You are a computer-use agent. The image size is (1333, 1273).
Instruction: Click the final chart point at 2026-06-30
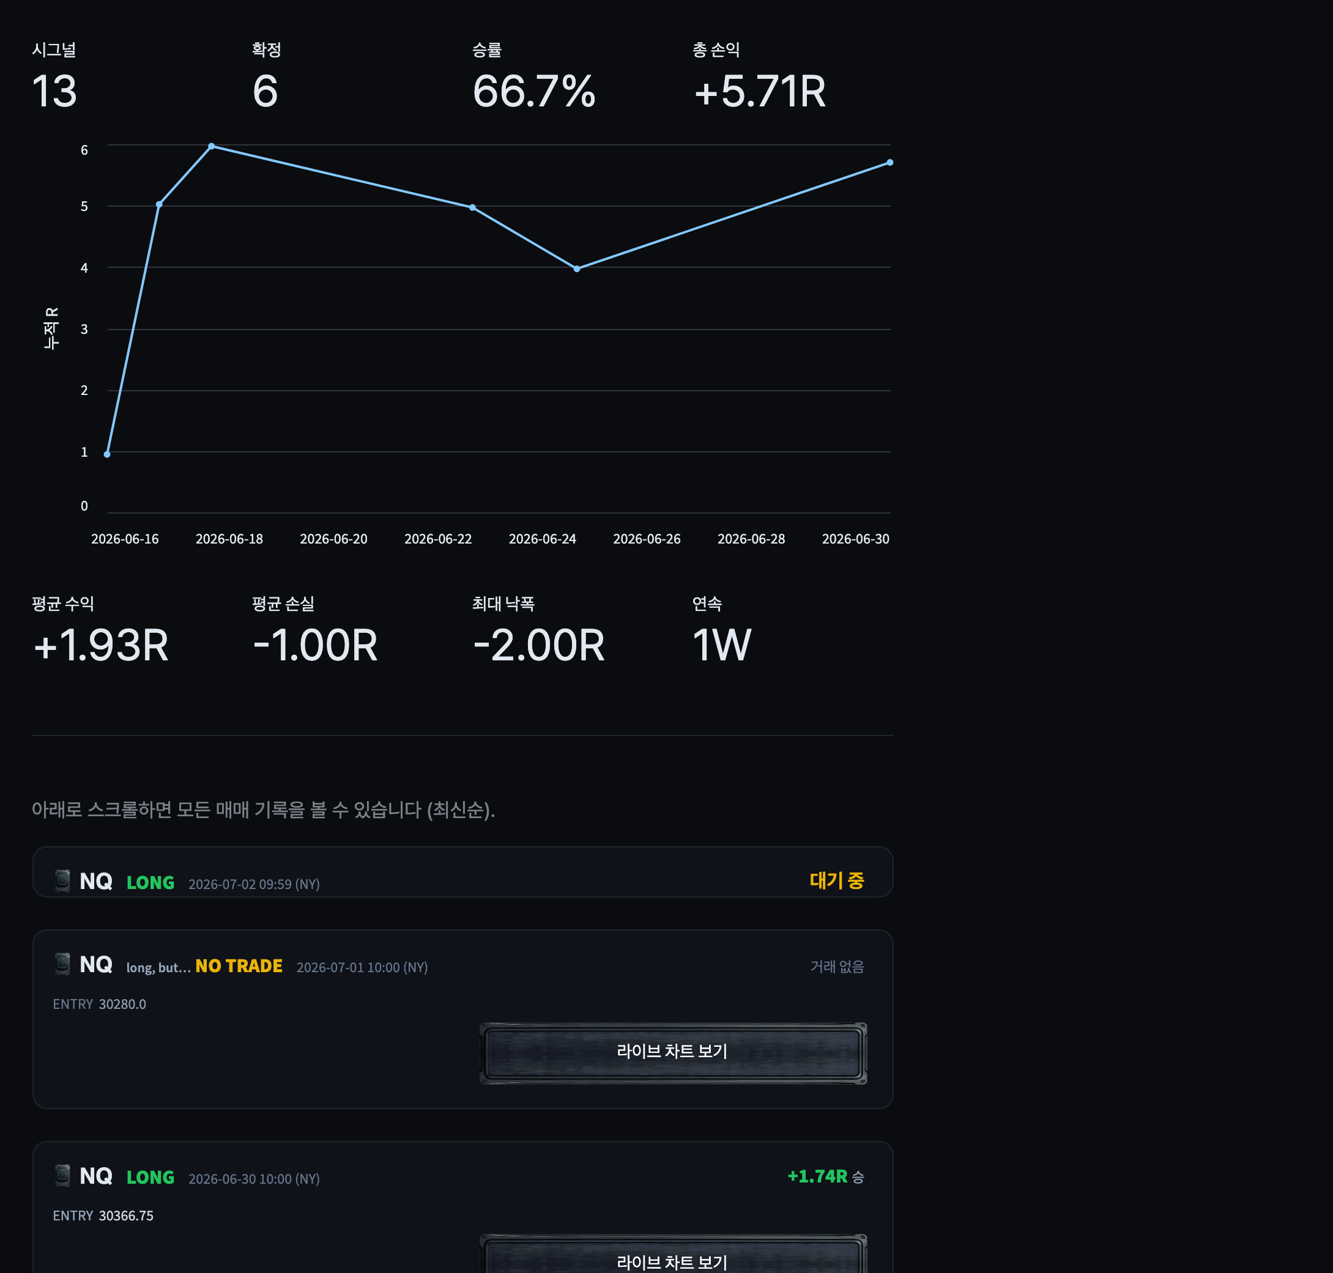pyautogui.click(x=889, y=162)
